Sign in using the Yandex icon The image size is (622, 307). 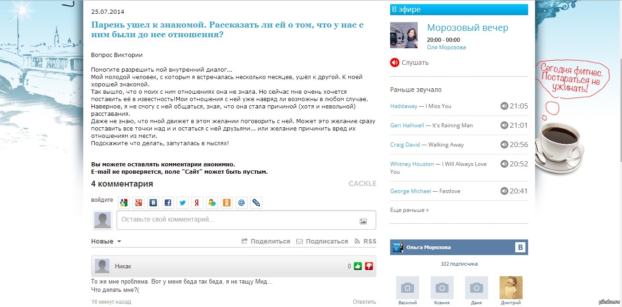tap(197, 203)
